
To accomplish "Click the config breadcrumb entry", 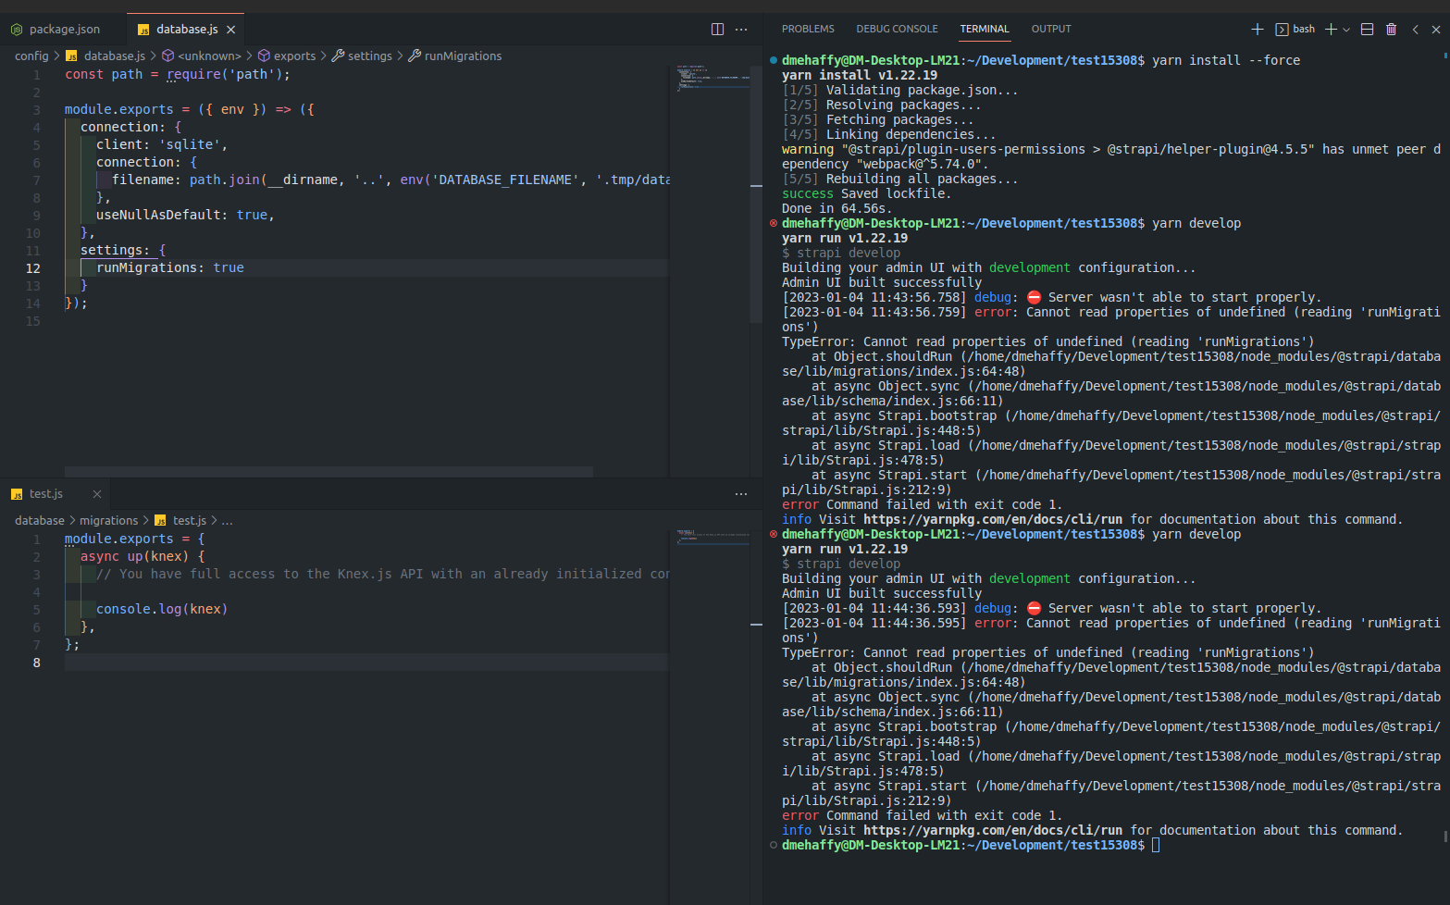I will coord(32,56).
